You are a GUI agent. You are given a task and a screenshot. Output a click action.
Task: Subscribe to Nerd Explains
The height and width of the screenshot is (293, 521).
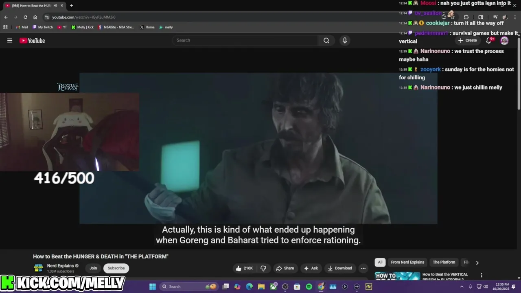pos(116,268)
